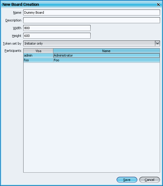This screenshot has width=163, height=186.
Task: Select the Foo name cell
Action: point(106,60)
